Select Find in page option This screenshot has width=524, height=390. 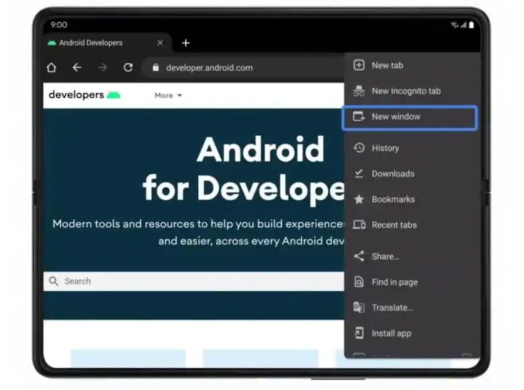(412, 282)
